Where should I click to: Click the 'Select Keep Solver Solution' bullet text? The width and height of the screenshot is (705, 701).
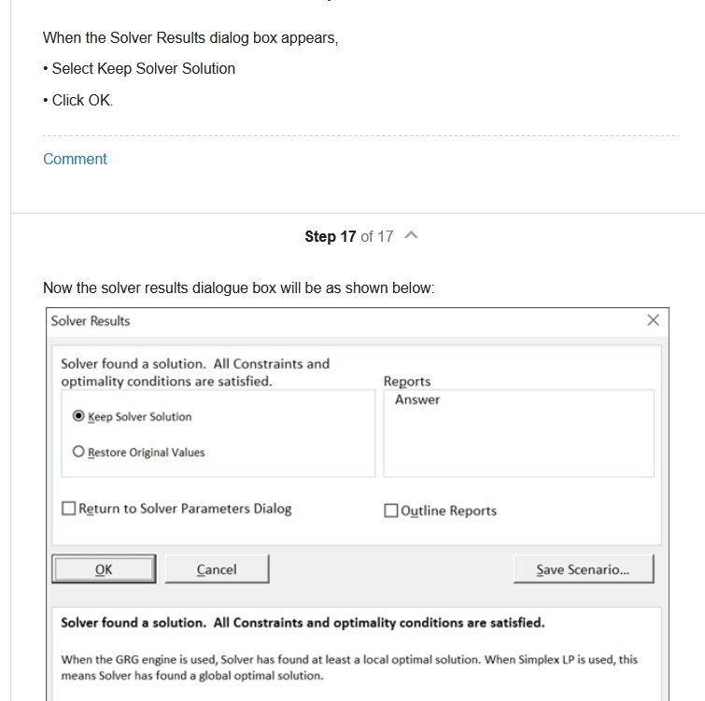pos(144,68)
